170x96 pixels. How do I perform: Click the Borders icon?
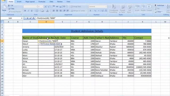click(37, 11)
